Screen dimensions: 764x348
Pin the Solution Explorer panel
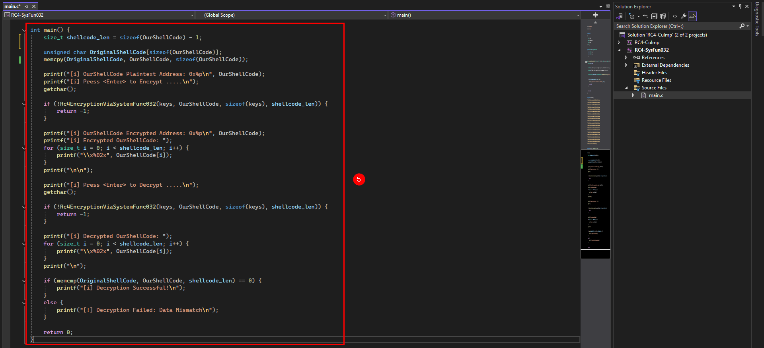(740, 6)
